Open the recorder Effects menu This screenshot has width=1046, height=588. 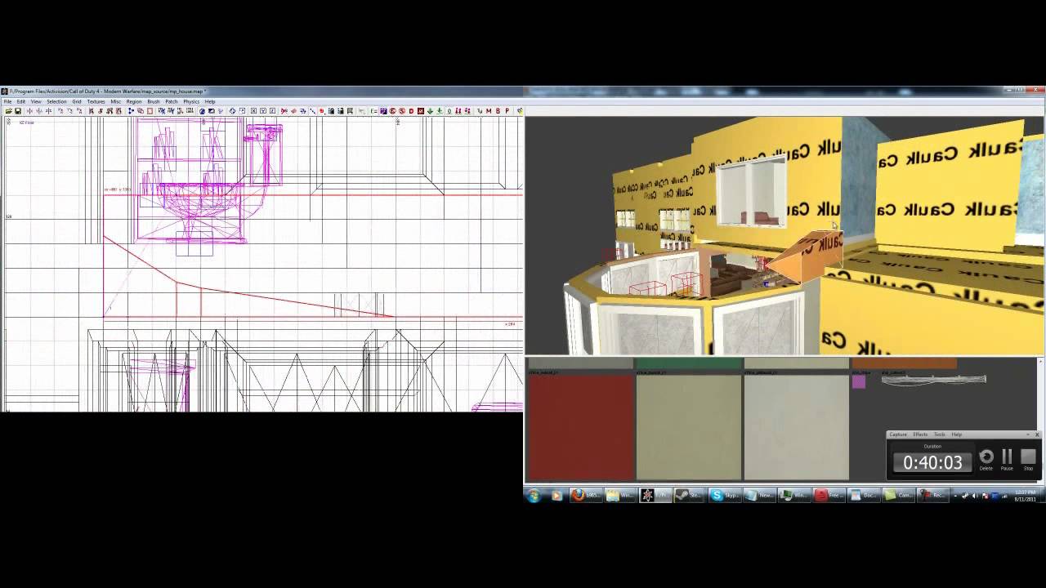[920, 434]
